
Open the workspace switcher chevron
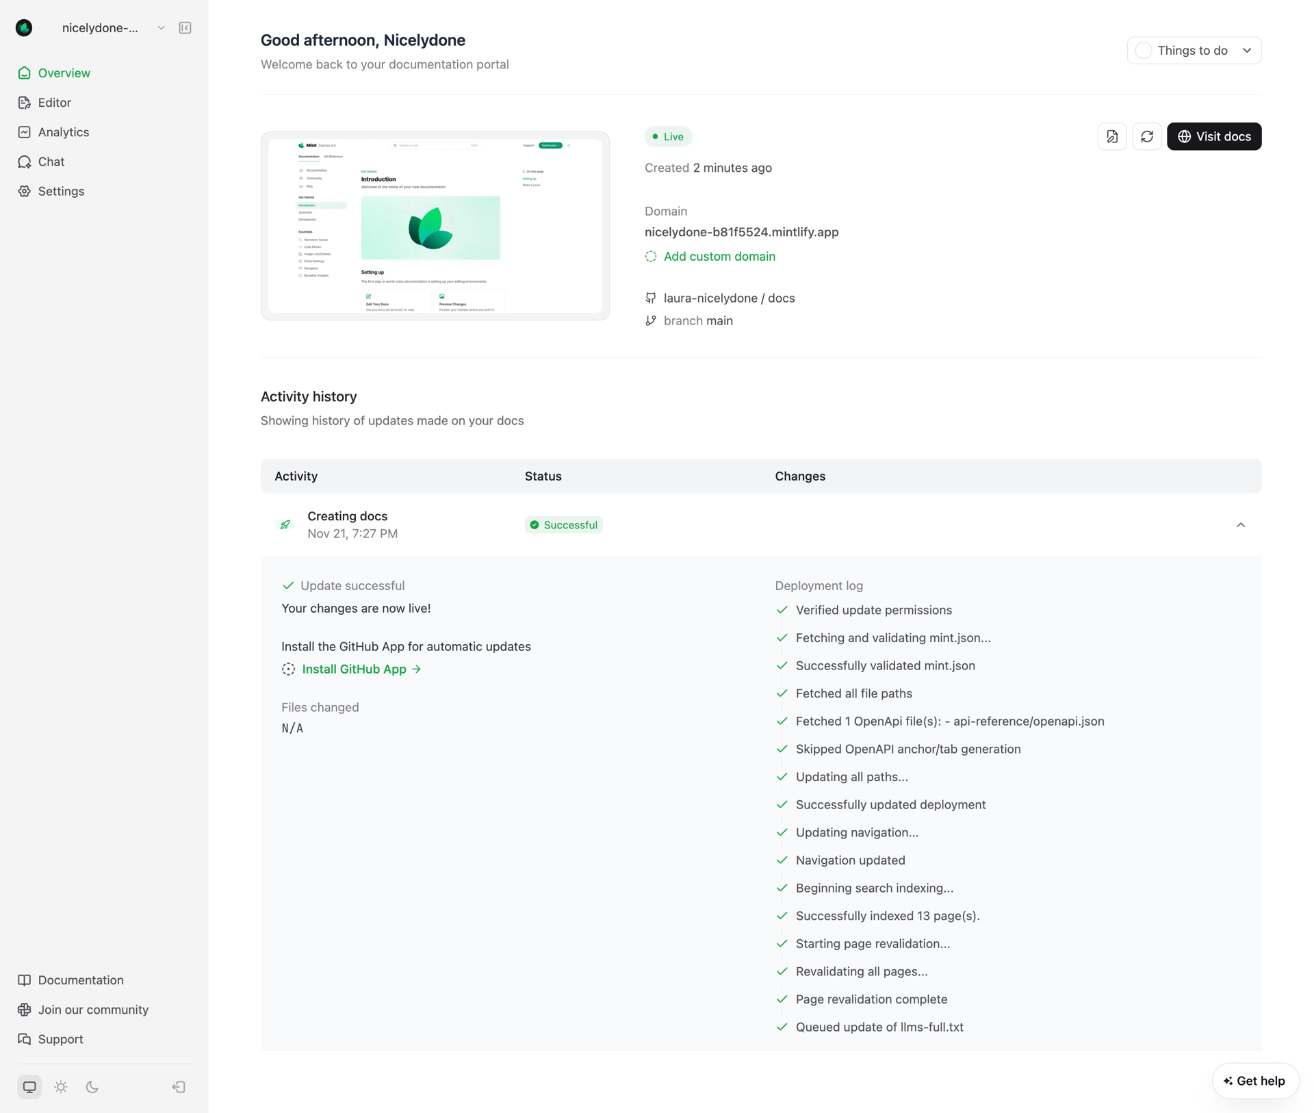pyautogui.click(x=161, y=28)
